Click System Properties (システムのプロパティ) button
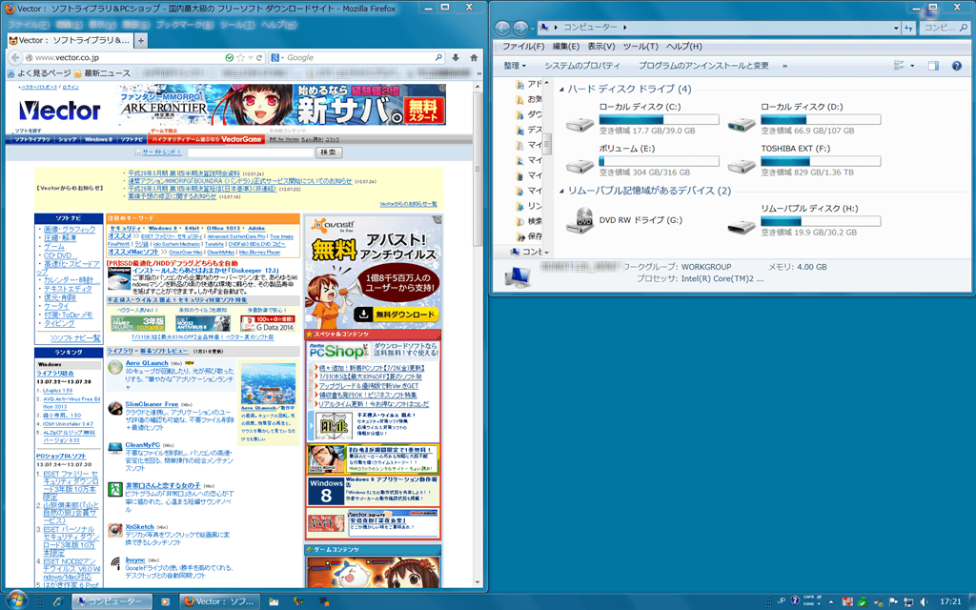The width and height of the screenshot is (976, 610). pyautogui.click(x=582, y=66)
